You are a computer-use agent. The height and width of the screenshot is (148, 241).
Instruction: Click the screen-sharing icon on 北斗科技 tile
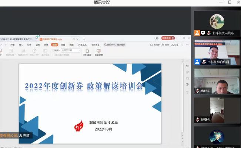(x=203, y=33)
